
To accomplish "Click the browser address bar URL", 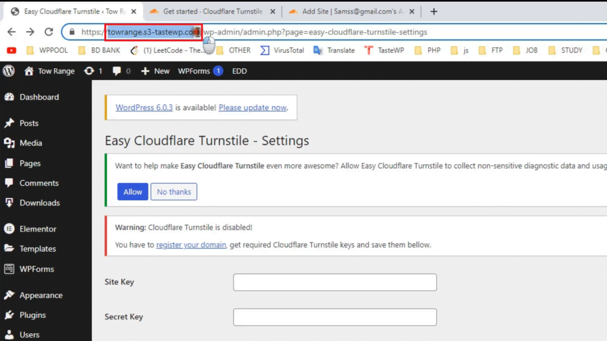I will tap(254, 32).
